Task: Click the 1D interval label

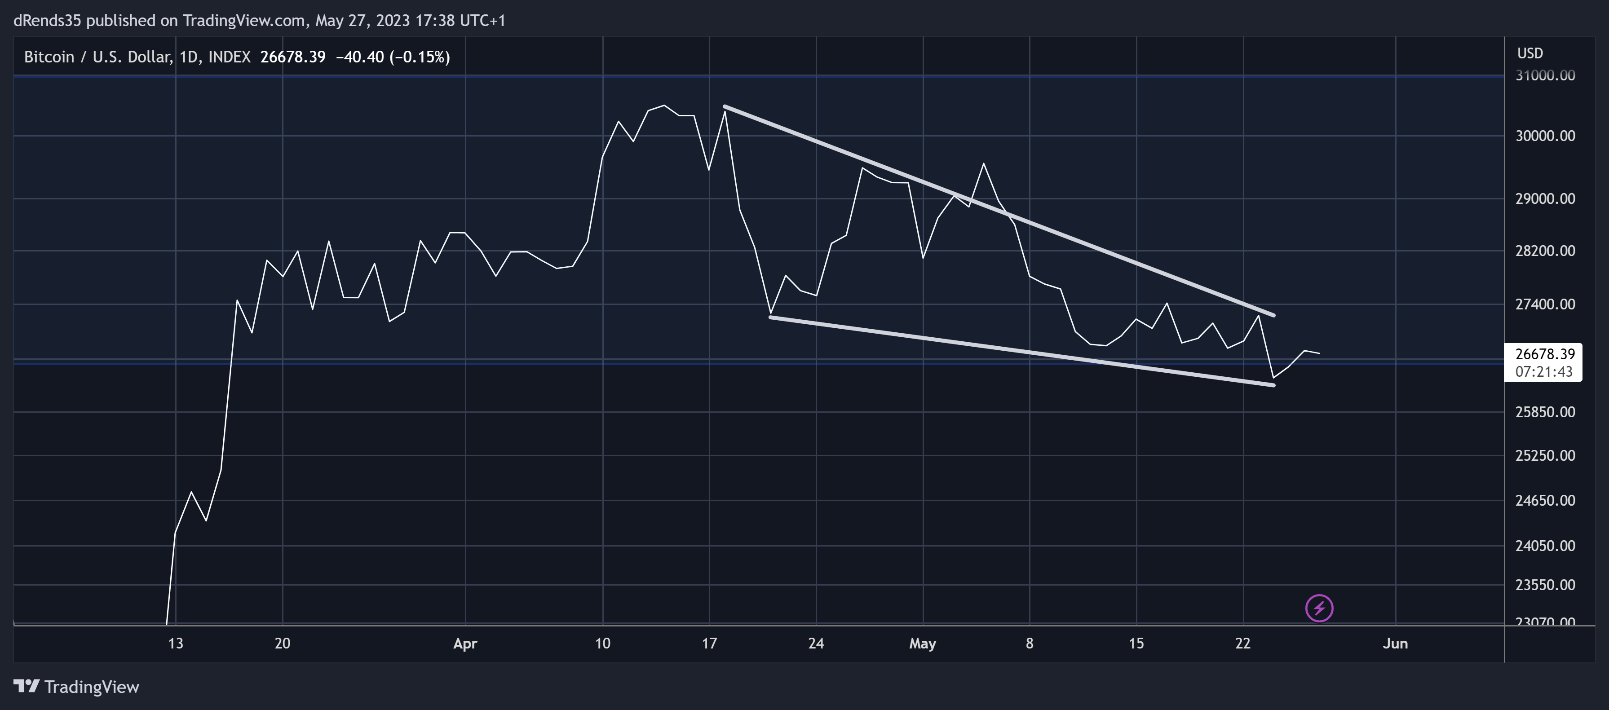Action: [x=189, y=57]
